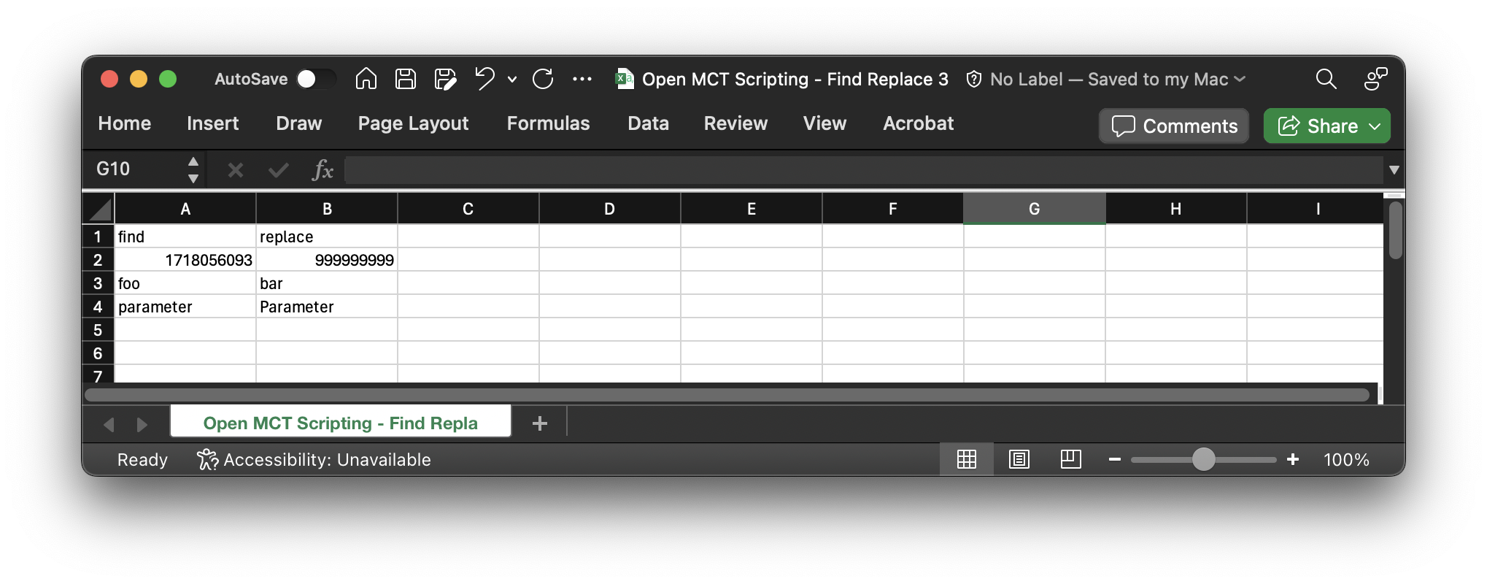Click the vertical scrollbar thumb
The width and height of the screenshot is (1487, 584).
pyautogui.click(x=1395, y=230)
